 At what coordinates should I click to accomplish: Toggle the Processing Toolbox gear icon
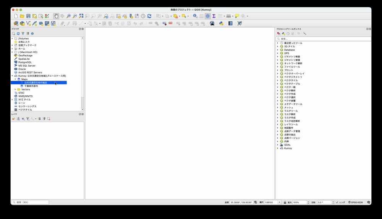click(x=207, y=16)
